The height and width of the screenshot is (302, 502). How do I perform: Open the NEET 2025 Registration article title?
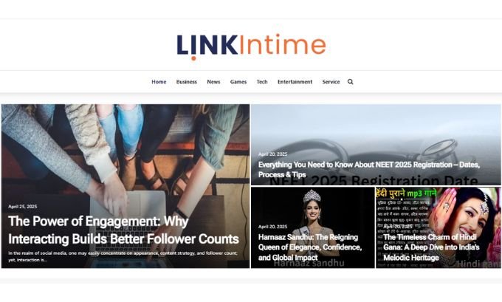click(x=369, y=169)
